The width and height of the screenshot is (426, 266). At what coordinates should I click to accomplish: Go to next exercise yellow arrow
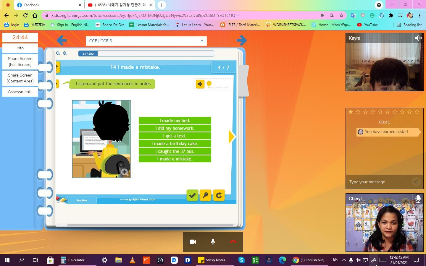pyautogui.click(x=232, y=137)
